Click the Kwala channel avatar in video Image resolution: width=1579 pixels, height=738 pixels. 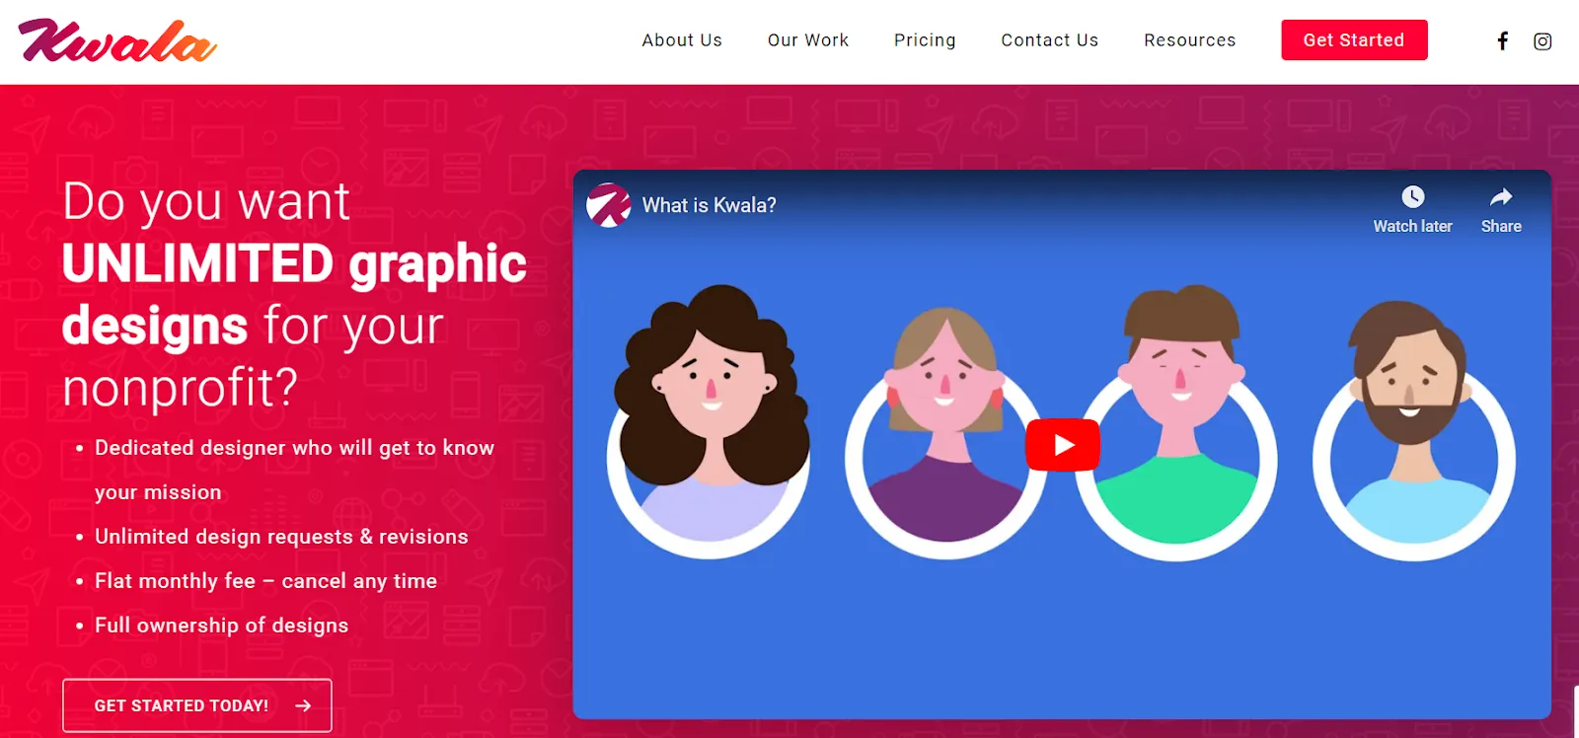click(609, 205)
